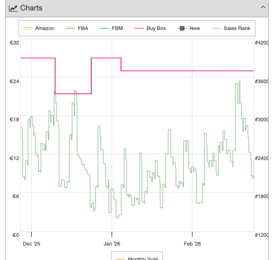The image size is (274, 260).
Task: Click the FBA orange legend swatch
Action: point(71,28)
